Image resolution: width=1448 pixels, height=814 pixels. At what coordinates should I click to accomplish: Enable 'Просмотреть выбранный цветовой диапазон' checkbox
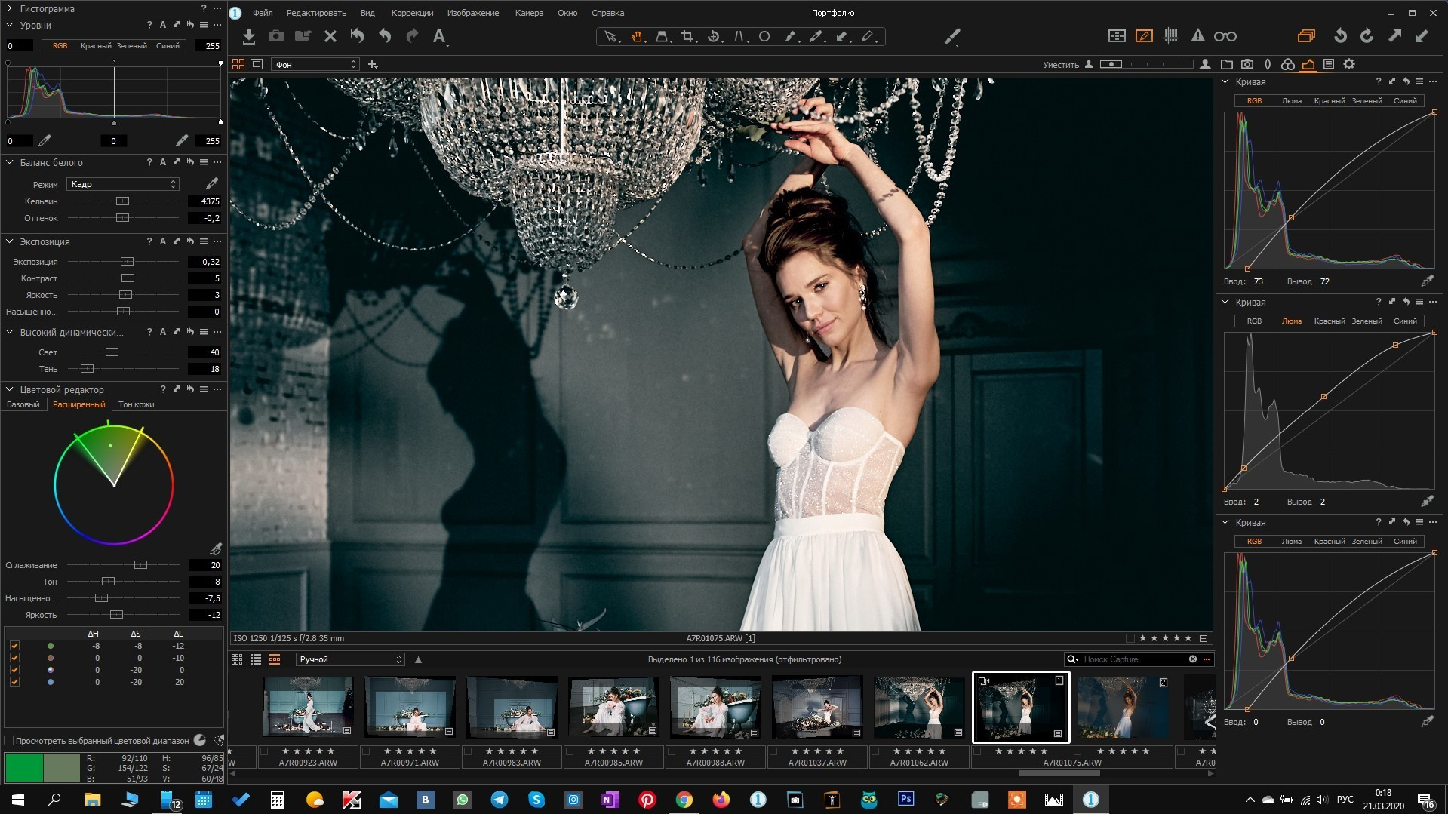point(9,741)
